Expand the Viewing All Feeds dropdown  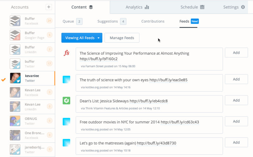(82, 38)
